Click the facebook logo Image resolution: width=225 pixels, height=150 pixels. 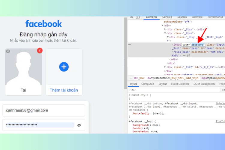(43, 24)
